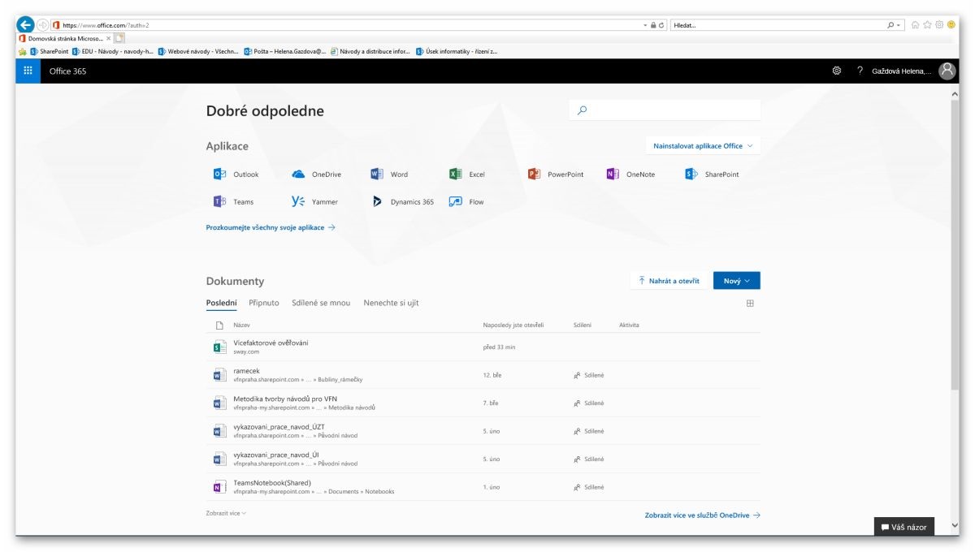This screenshot has width=975, height=552.
Task: Open the ramecek document
Action: [246, 371]
